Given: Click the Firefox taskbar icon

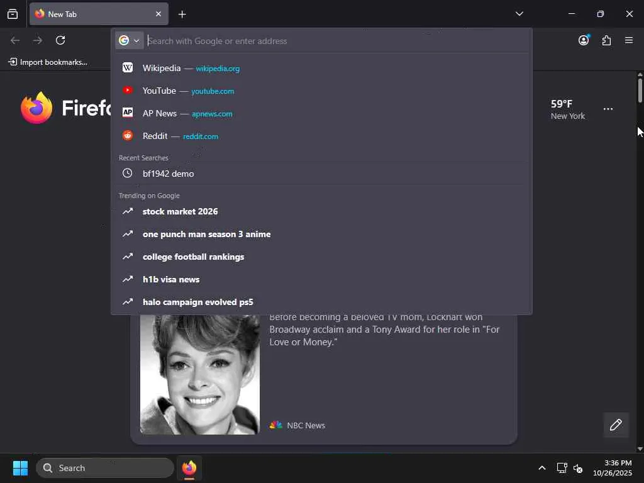Looking at the screenshot, I should pos(189,468).
